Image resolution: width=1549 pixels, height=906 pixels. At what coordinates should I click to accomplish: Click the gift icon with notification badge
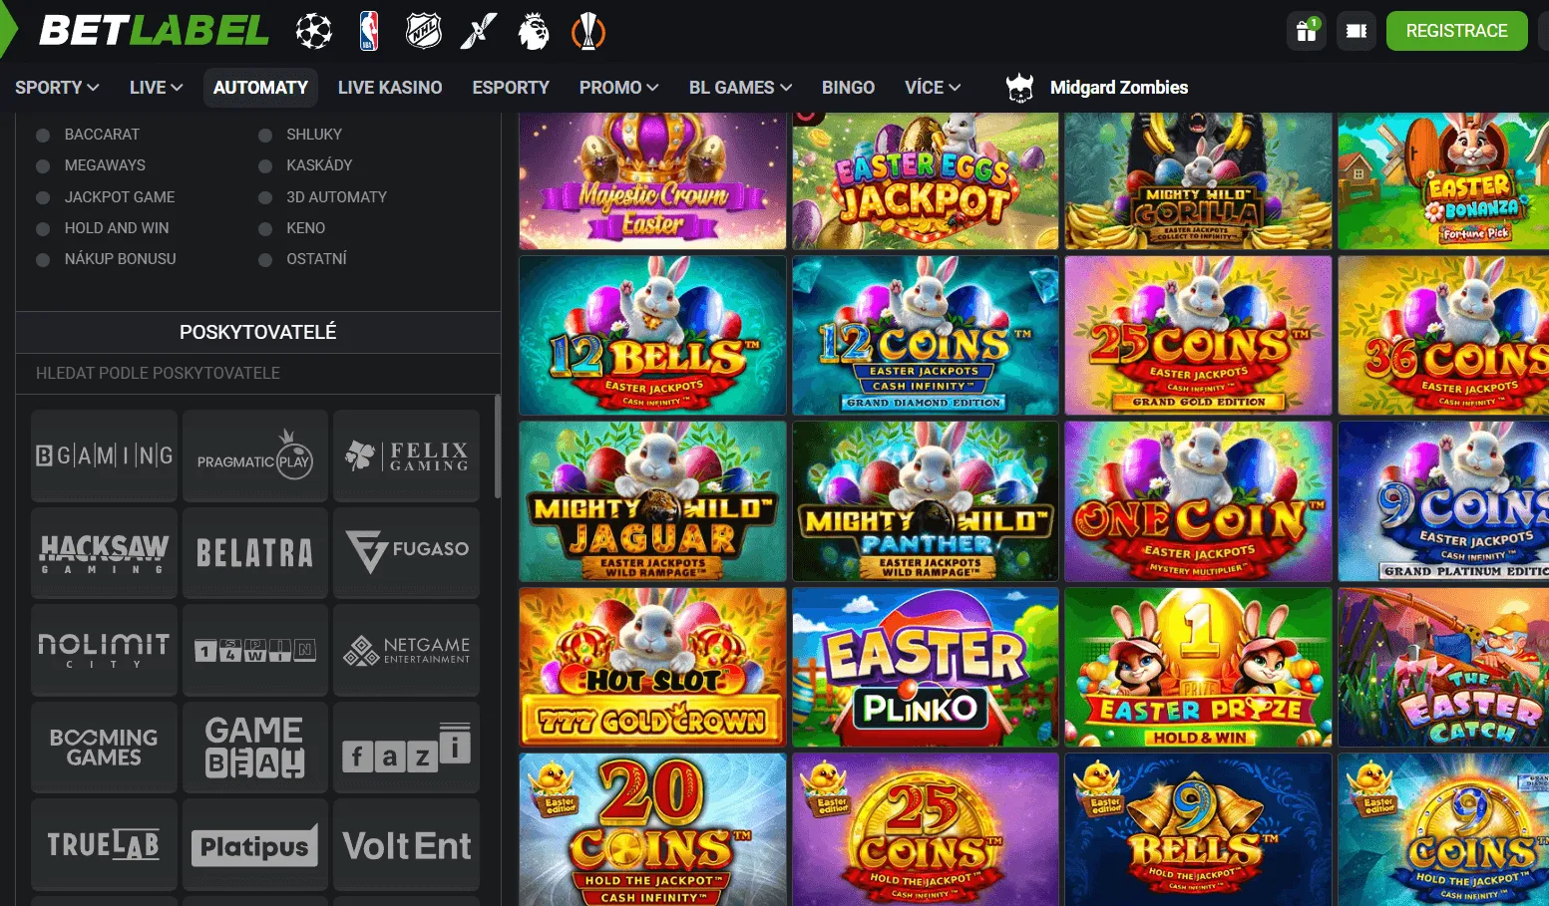tap(1306, 31)
